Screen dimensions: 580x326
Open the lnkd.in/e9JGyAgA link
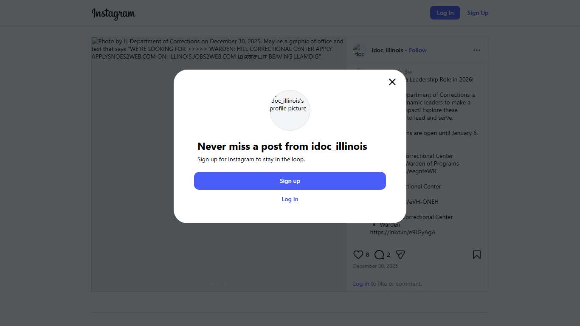coord(403,232)
